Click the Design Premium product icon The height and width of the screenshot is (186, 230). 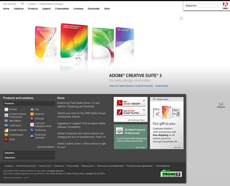coord(6,130)
